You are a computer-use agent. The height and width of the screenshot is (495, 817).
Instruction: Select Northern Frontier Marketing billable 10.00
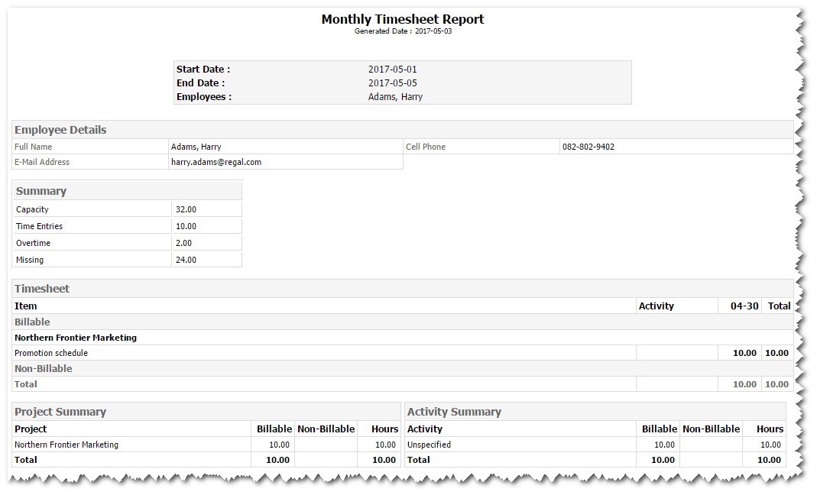click(279, 445)
